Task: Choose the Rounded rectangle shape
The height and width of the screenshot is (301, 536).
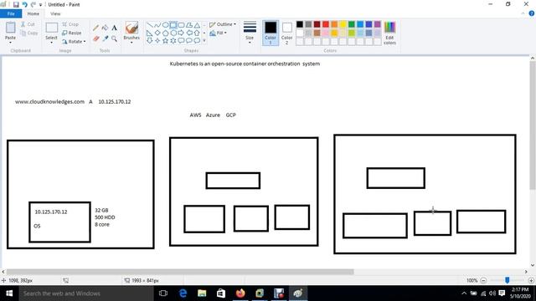Action: click(181, 25)
